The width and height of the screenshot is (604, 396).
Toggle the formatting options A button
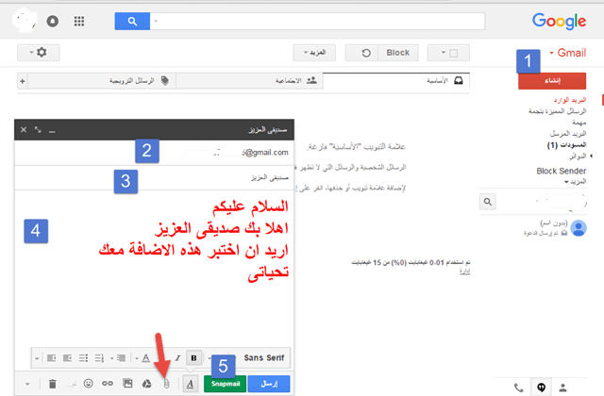(190, 384)
